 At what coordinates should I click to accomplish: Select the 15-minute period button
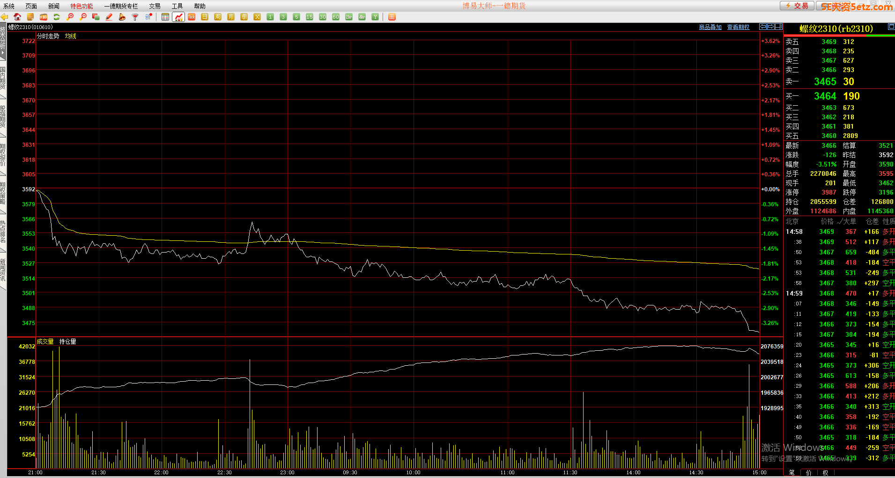coord(310,17)
